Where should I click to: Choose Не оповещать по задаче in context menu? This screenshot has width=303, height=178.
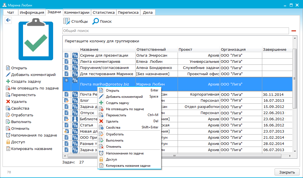129,109
